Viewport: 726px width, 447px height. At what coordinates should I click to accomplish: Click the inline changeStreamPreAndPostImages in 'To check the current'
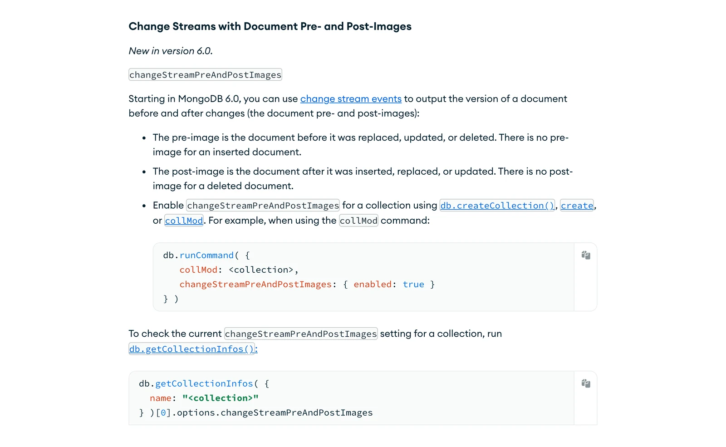point(301,334)
